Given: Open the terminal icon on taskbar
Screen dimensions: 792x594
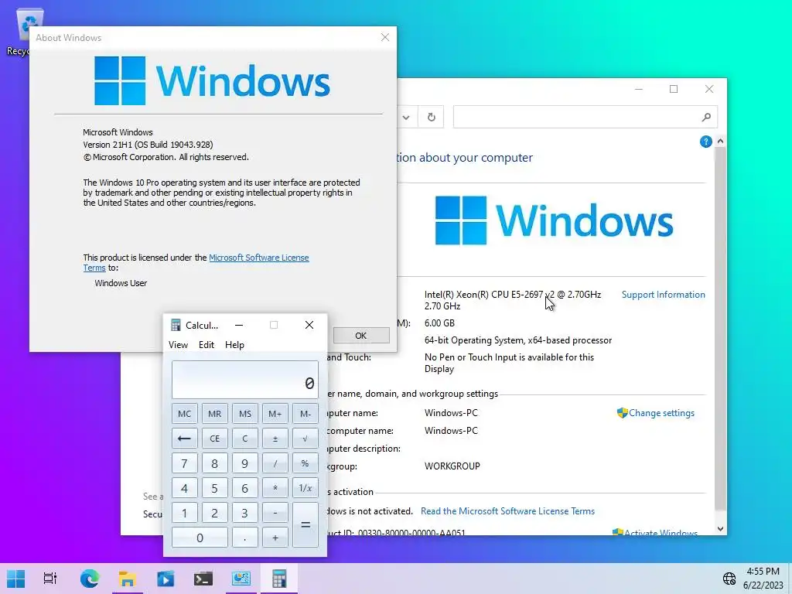Looking at the screenshot, I should click(x=203, y=579).
